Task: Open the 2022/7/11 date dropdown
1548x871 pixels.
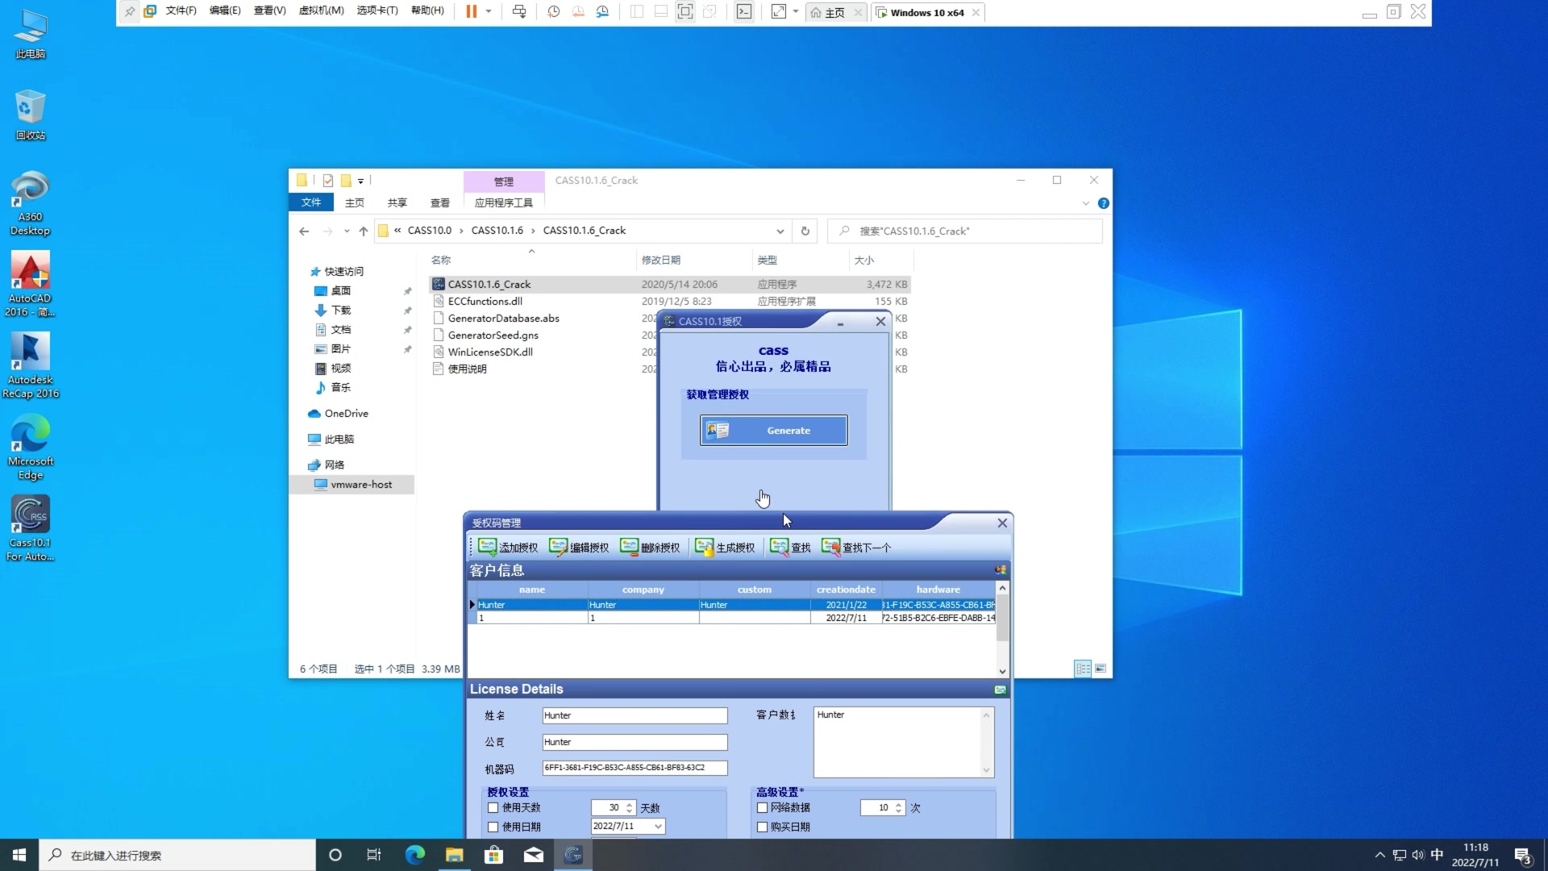Action: (x=658, y=826)
